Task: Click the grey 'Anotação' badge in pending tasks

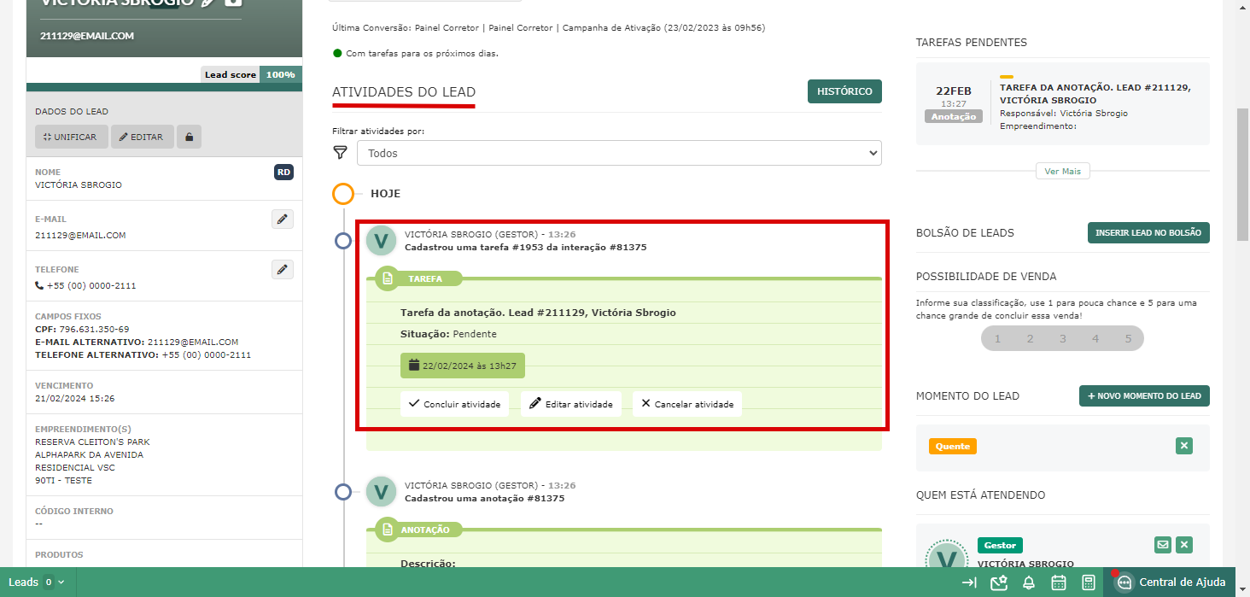Action: tap(953, 116)
